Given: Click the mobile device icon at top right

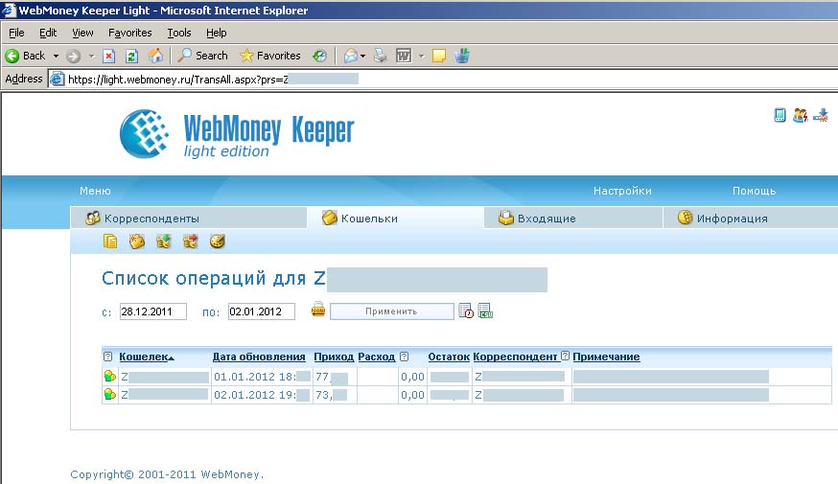Looking at the screenshot, I should pyautogui.click(x=780, y=115).
